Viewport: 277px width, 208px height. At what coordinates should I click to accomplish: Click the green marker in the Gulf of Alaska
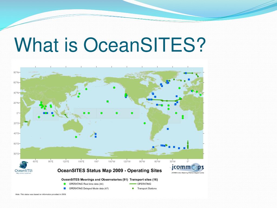(x=114, y=88)
